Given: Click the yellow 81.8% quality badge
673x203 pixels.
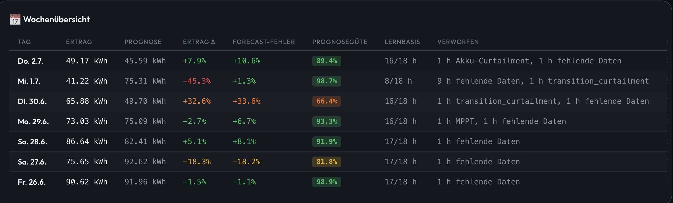Looking at the screenshot, I should click(327, 162).
